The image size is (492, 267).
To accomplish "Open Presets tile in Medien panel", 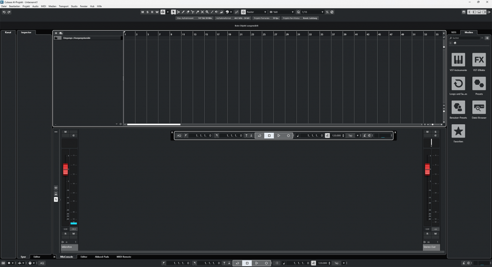I will pyautogui.click(x=479, y=83).
